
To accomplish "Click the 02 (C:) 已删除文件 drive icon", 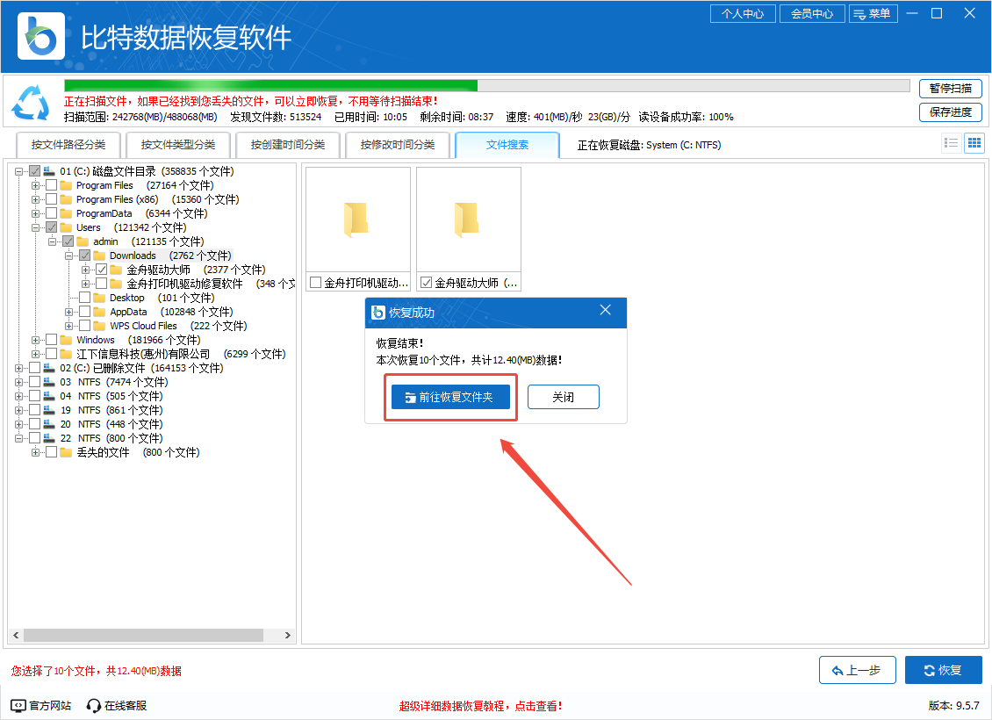I will pyautogui.click(x=48, y=368).
